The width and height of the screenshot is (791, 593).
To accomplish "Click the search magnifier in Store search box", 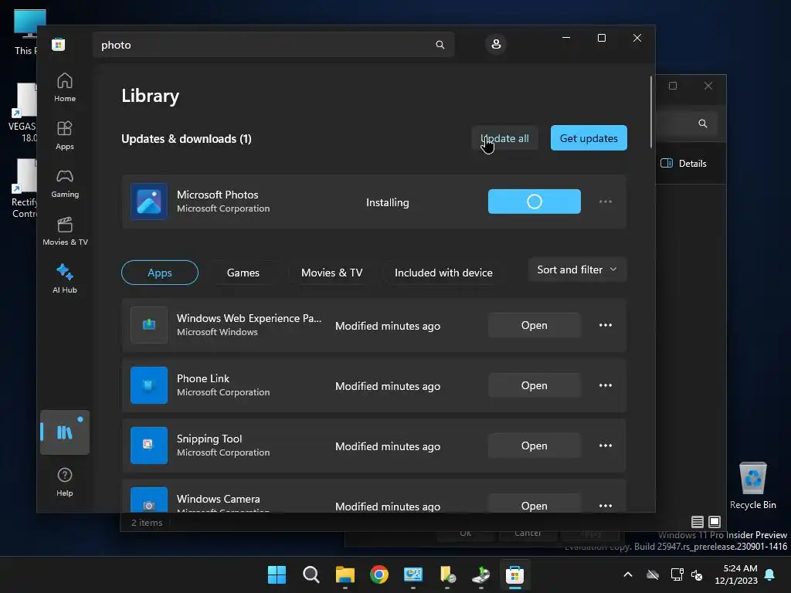I will (x=440, y=45).
